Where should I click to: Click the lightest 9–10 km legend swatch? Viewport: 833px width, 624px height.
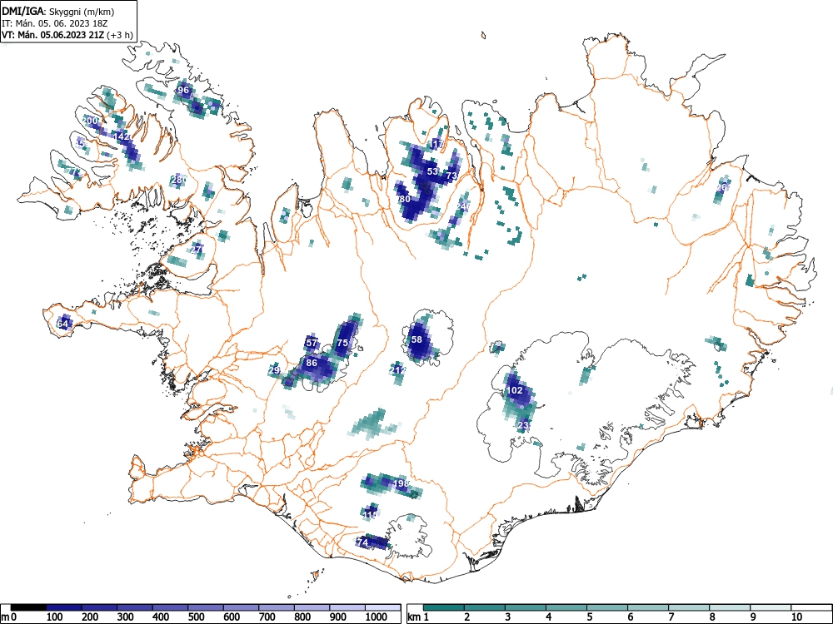[771, 607]
